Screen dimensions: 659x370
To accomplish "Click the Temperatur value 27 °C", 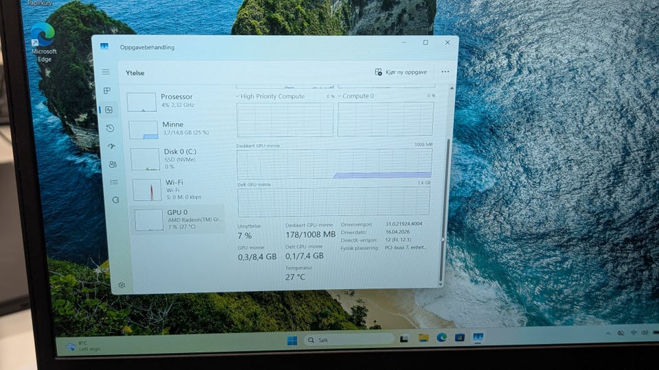I will (x=295, y=277).
